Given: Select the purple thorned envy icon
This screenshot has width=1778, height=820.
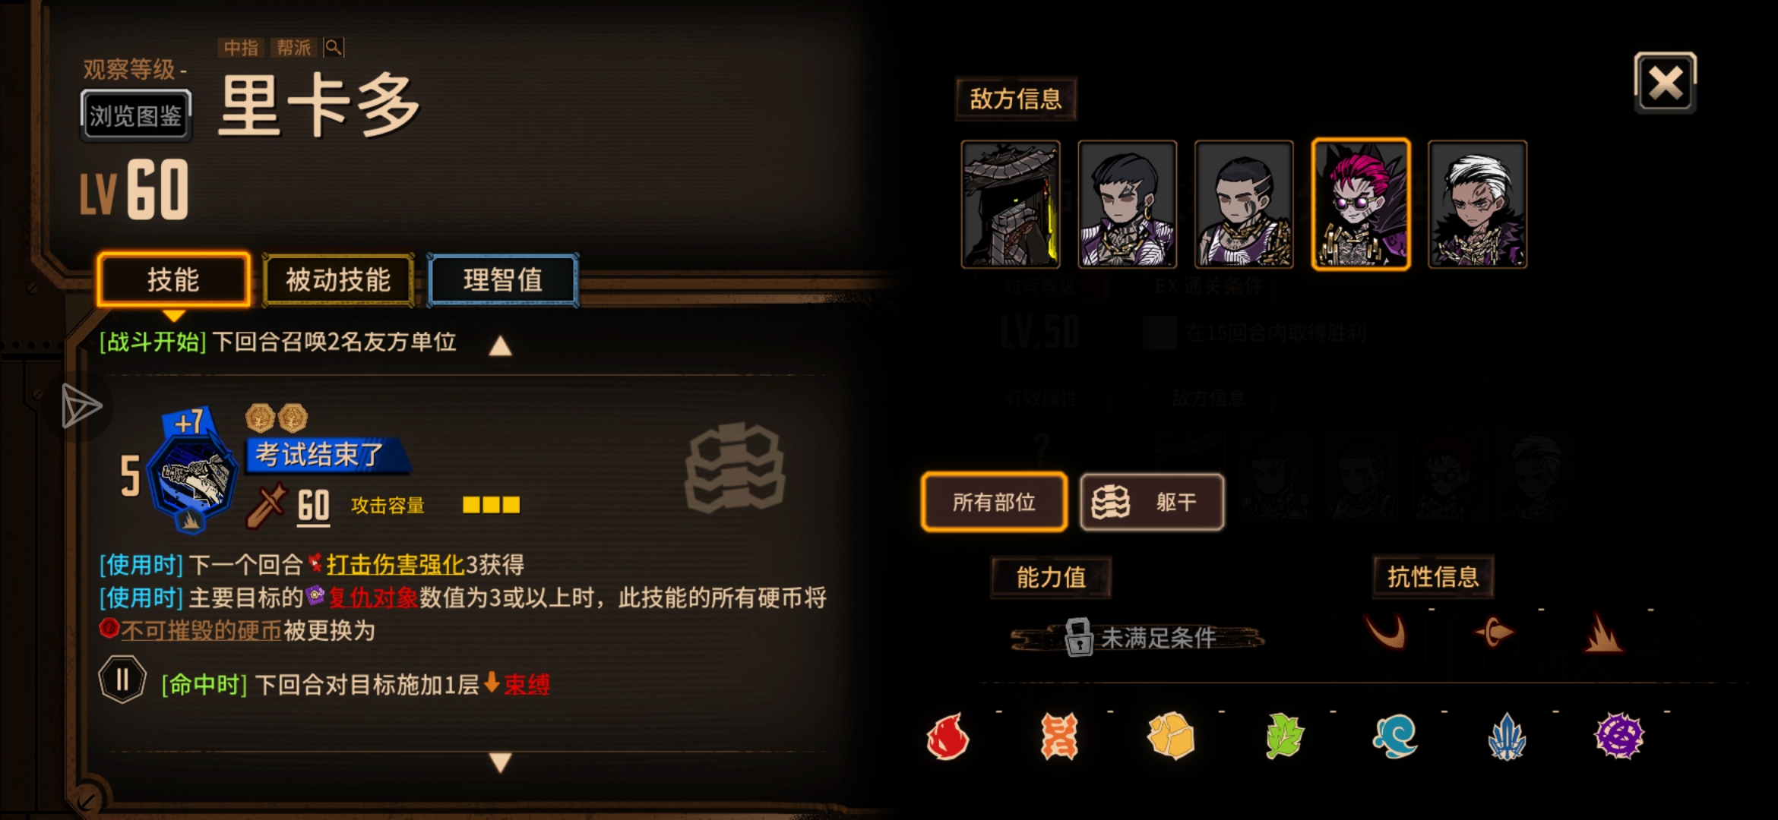Looking at the screenshot, I should [x=1618, y=736].
